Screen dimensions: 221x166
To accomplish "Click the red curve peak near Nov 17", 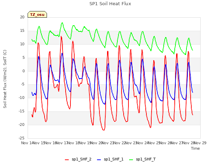I will [x=61, y=36].
